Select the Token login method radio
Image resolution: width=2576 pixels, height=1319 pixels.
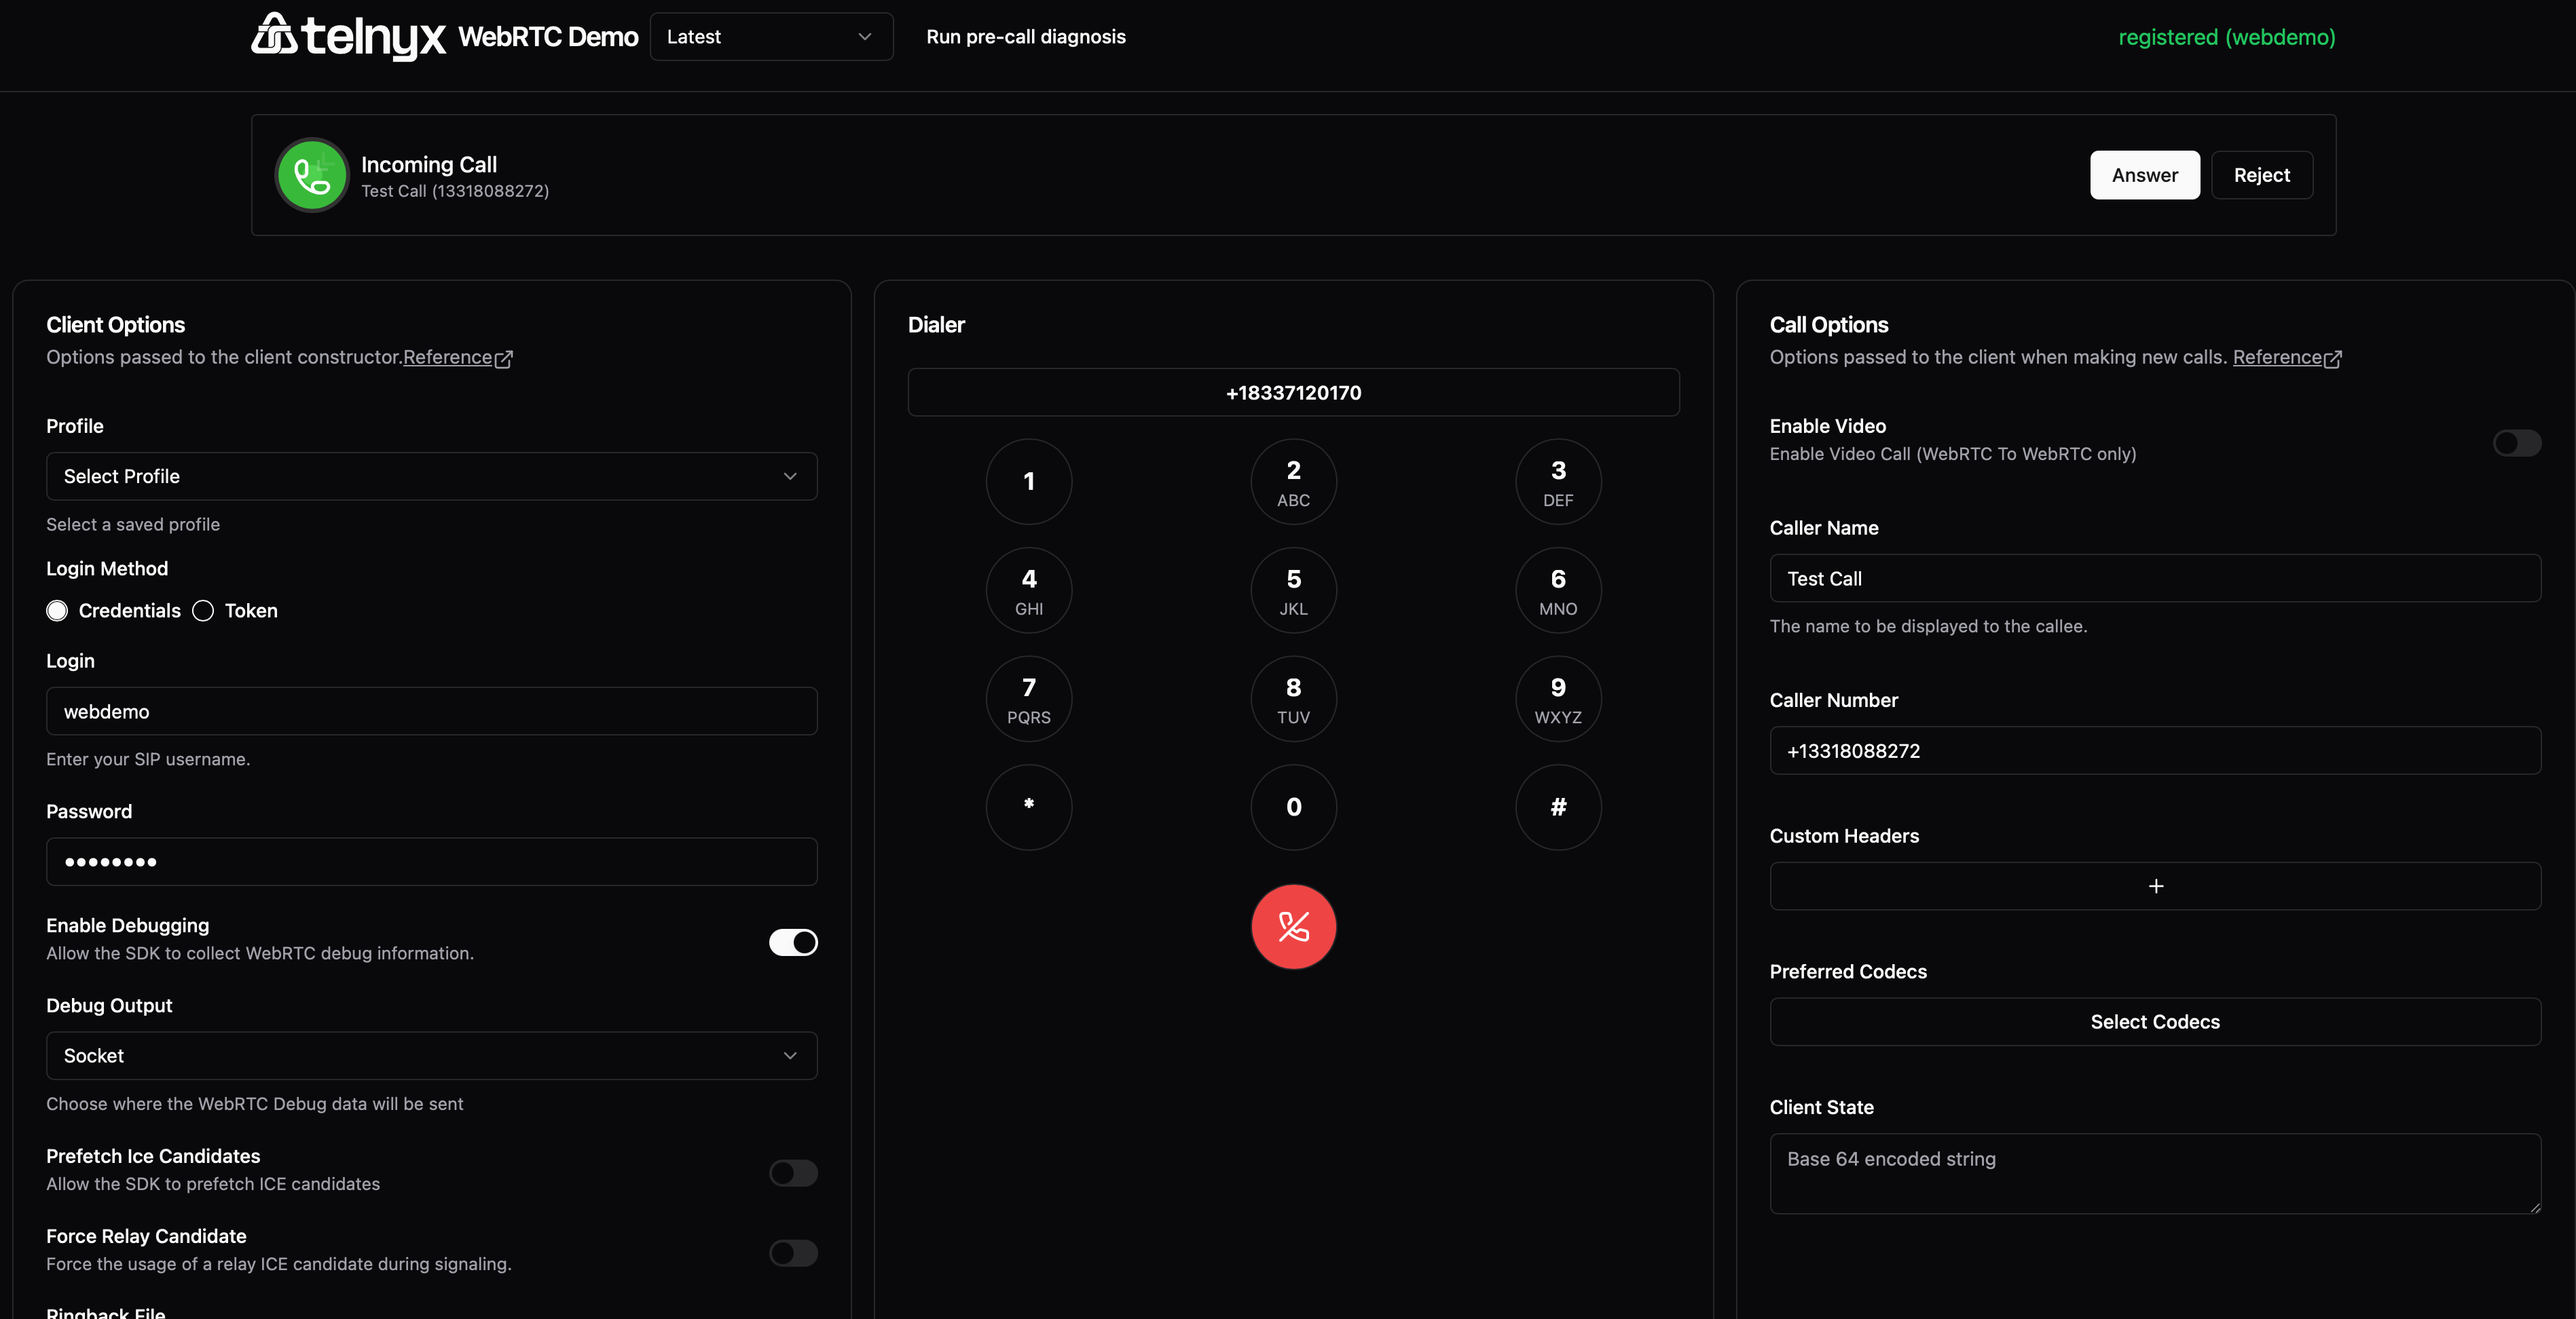tap(203, 611)
